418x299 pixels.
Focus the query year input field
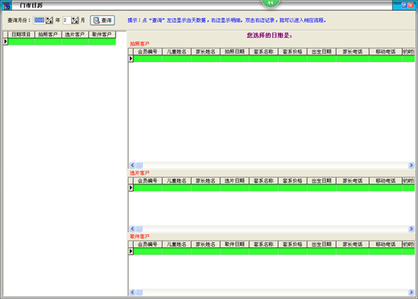coord(40,20)
